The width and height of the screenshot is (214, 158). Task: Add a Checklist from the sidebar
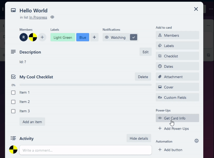click(x=177, y=56)
